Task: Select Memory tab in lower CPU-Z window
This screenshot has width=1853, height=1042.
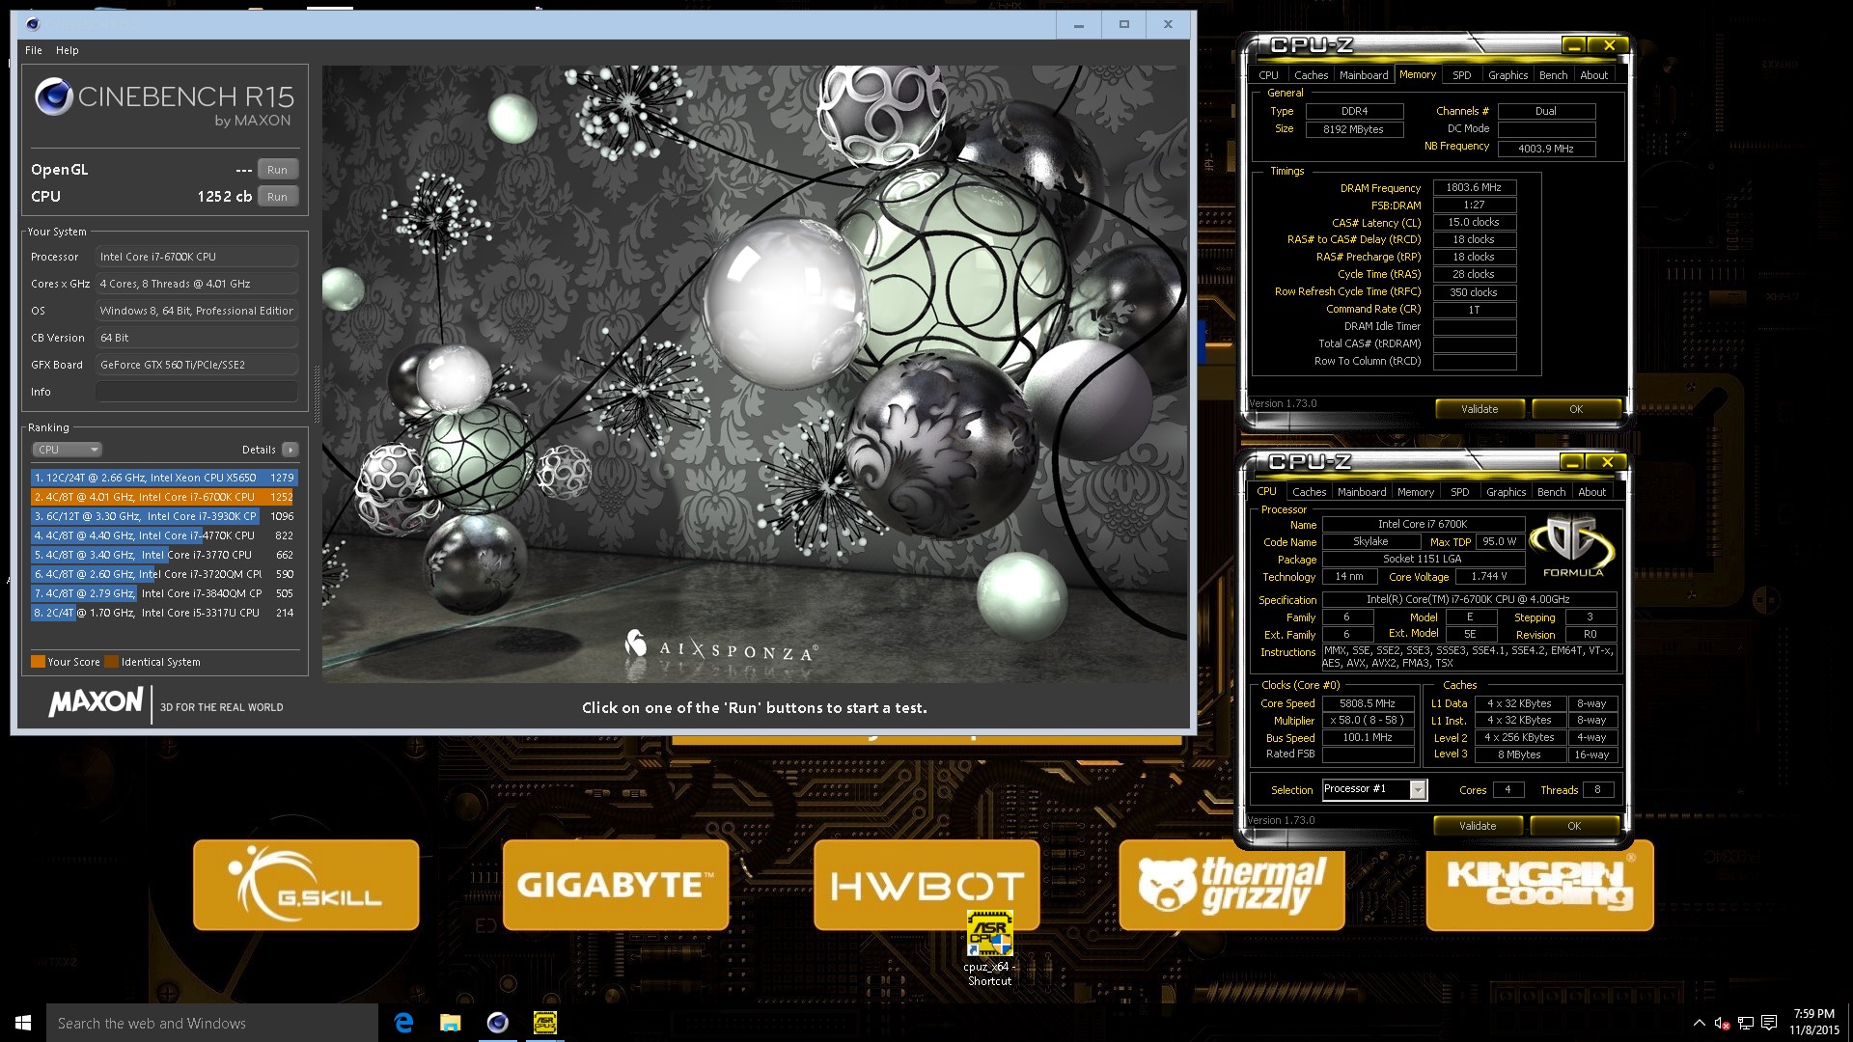Action: 1416,492
